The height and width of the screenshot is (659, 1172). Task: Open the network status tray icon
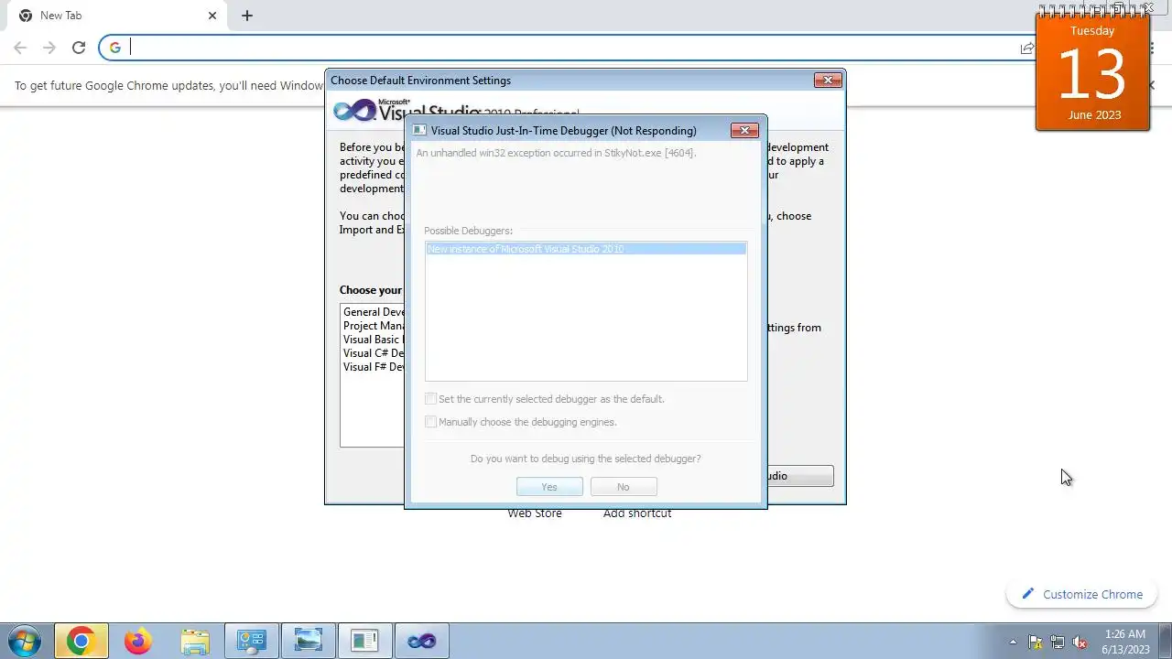(x=1058, y=642)
